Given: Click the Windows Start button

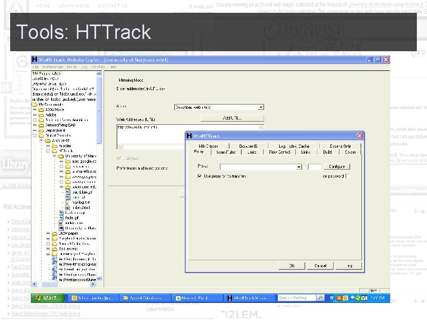Looking at the screenshot, I should pos(48,298).
